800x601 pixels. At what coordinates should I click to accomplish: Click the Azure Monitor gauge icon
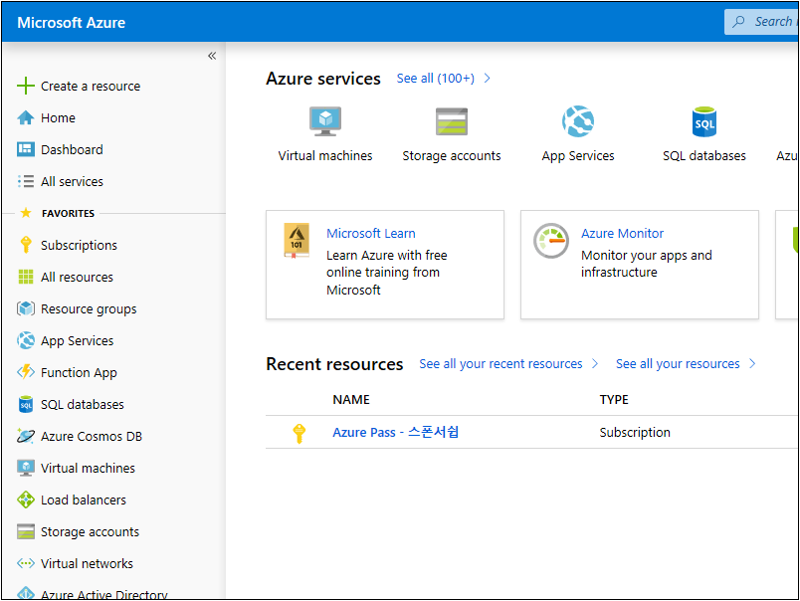(551, 240)
